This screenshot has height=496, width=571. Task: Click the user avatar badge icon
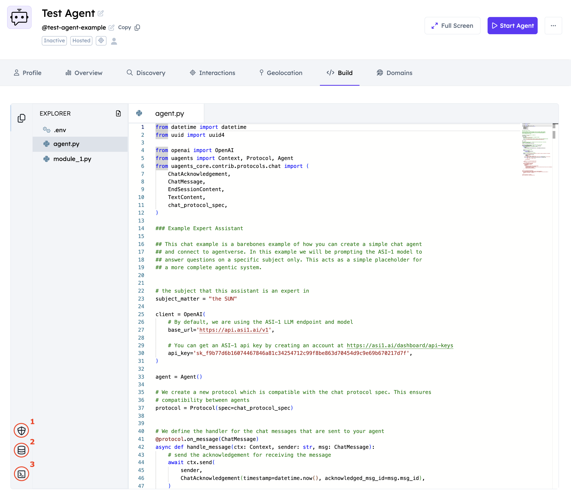tap(114, 41)
